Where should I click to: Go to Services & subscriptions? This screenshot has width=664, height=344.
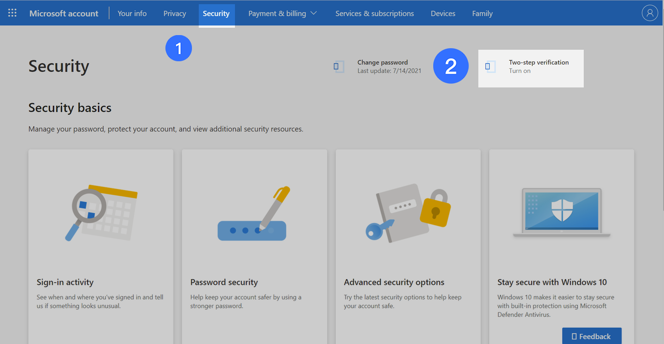(374, 13)
